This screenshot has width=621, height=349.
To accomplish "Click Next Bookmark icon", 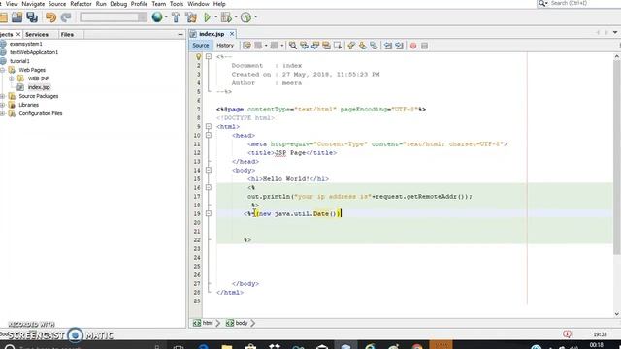I will tap(362, 46).
